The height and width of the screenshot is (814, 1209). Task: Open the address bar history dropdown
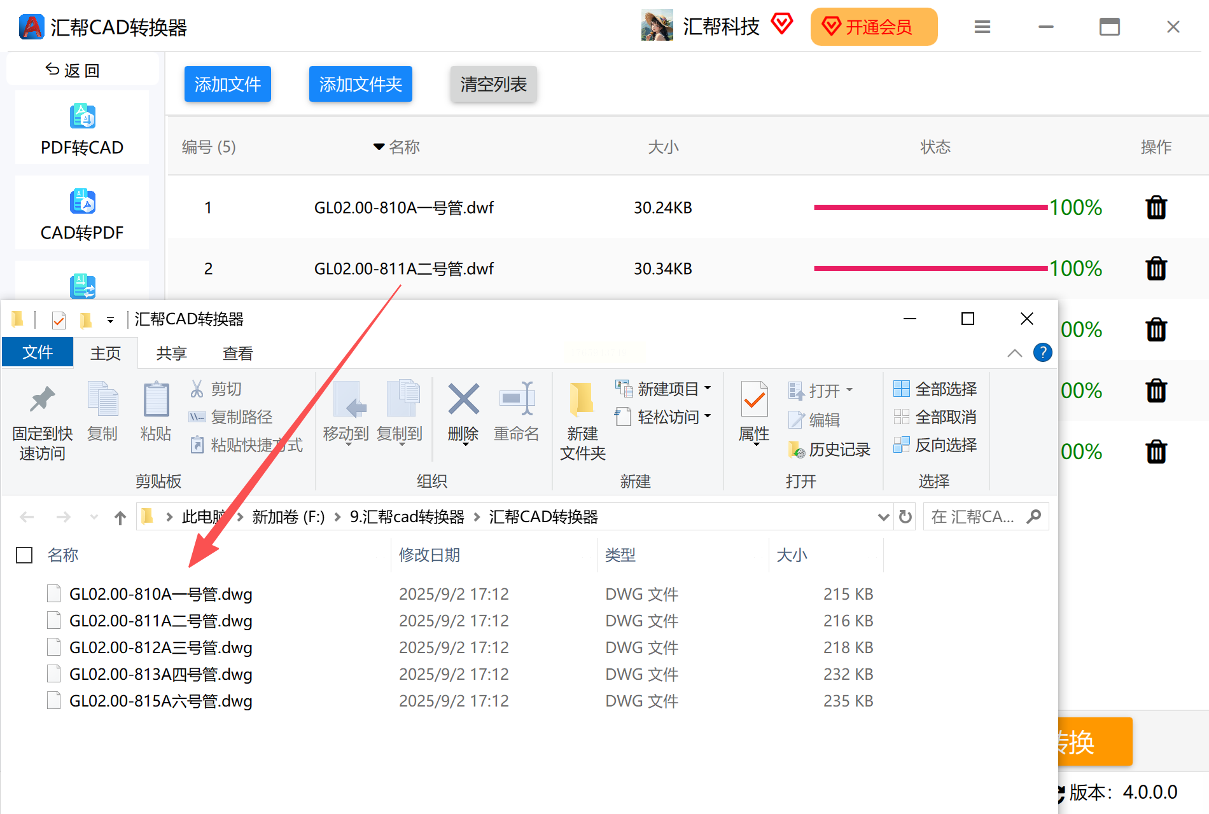click(x=883, y=517)
